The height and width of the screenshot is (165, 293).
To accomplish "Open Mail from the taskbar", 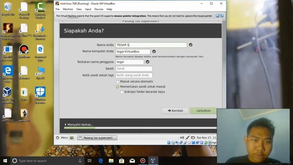I will point(132,161).
